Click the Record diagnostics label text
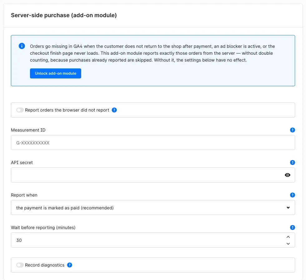306x280 pixels. coord(45,265)
